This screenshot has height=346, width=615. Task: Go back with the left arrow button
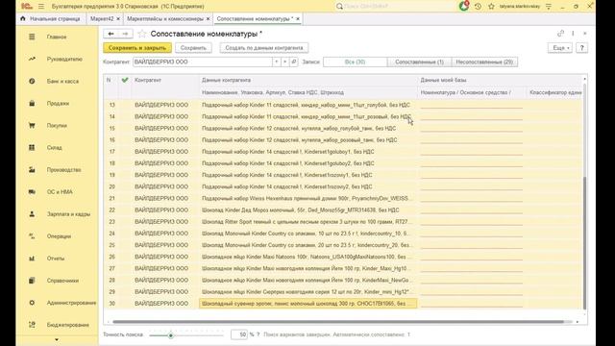click(111, 34)
